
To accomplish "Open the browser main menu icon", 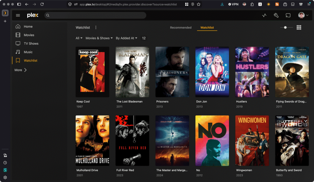I will coord(309,4).
